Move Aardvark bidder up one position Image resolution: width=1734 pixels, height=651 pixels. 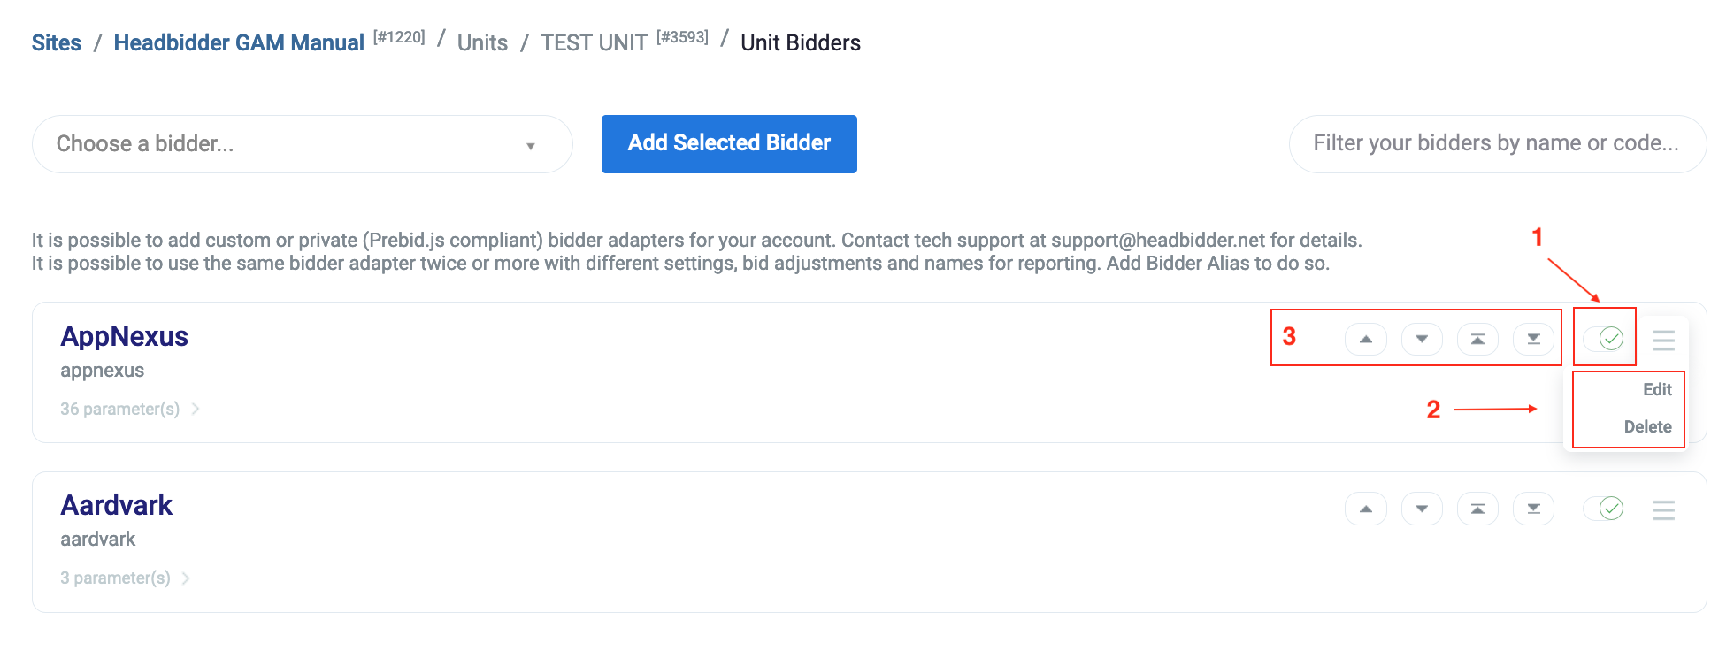1366,509
